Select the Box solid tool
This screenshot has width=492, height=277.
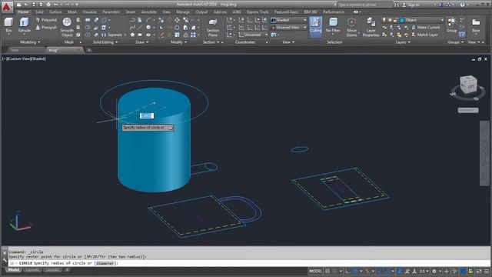8,25
